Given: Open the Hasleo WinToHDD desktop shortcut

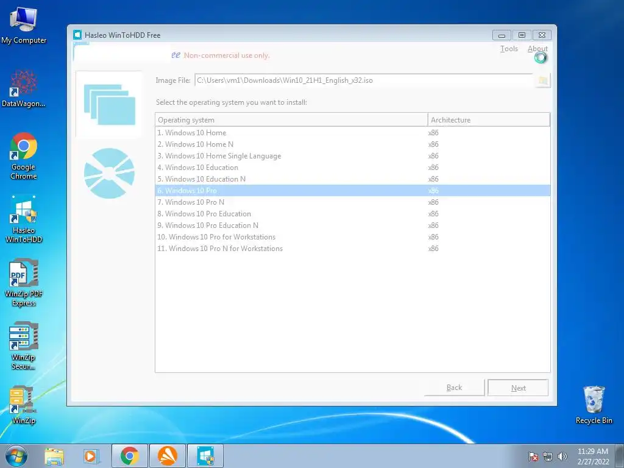Looking at the screenshot, I should coord(24,219).
